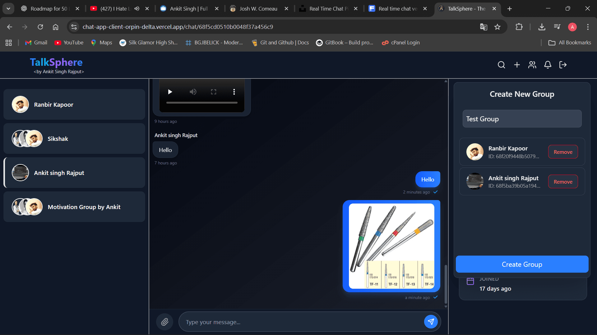Click the Create Group button
Viewport: 597px width, 335px height.
(x=522, y=264)
